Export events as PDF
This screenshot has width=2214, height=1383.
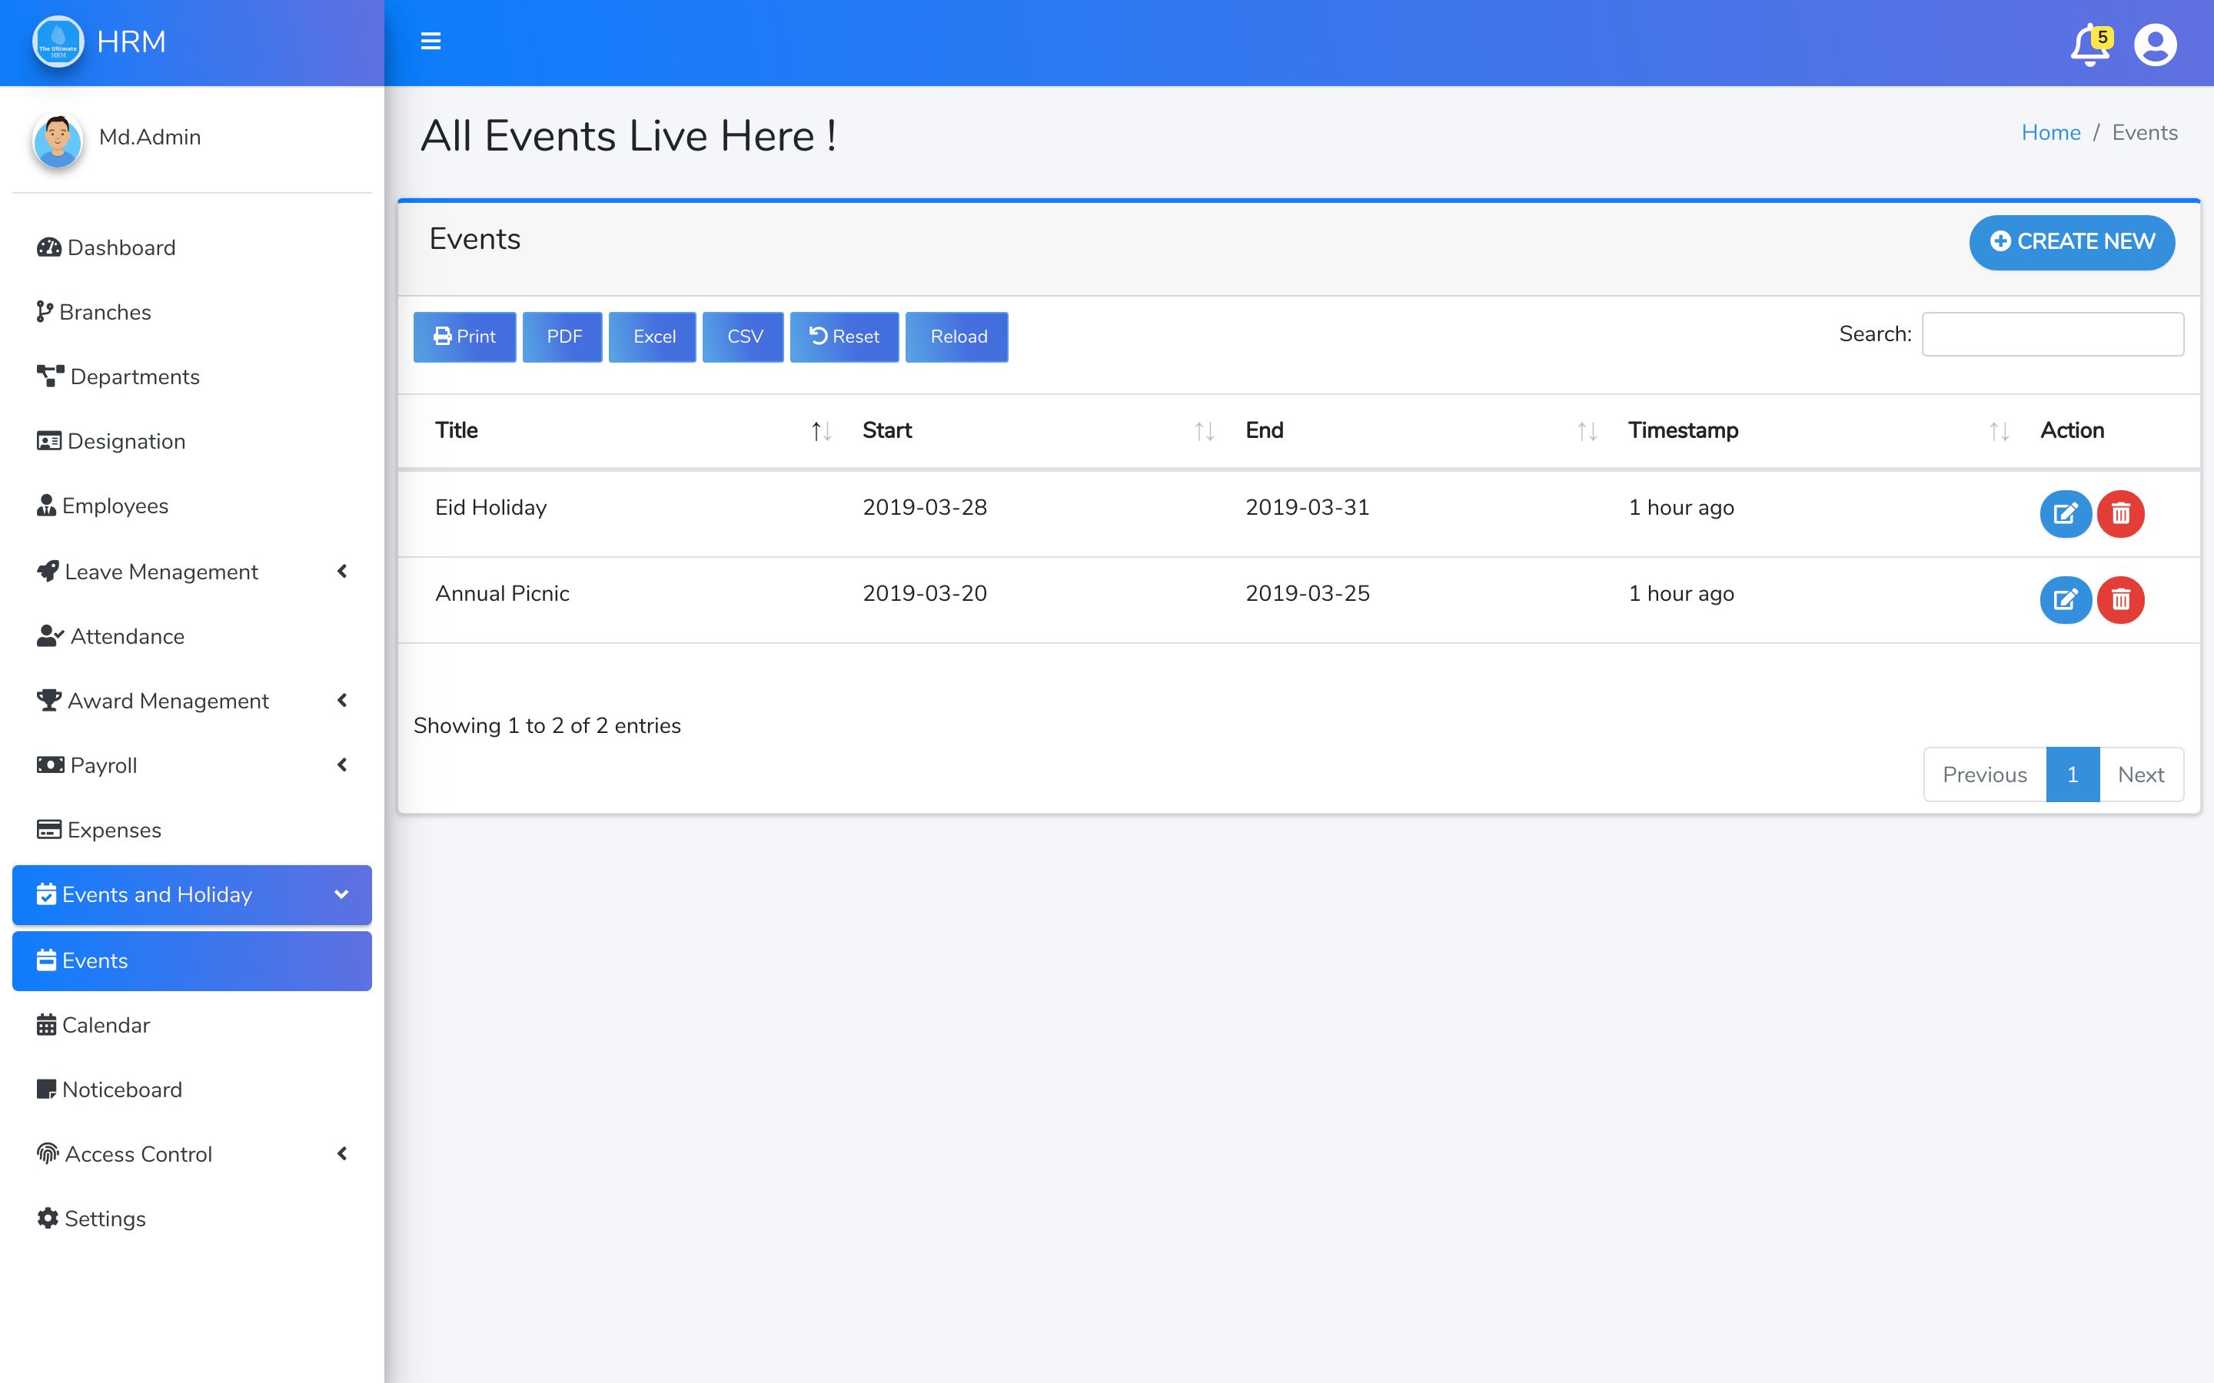click(563, 337)
